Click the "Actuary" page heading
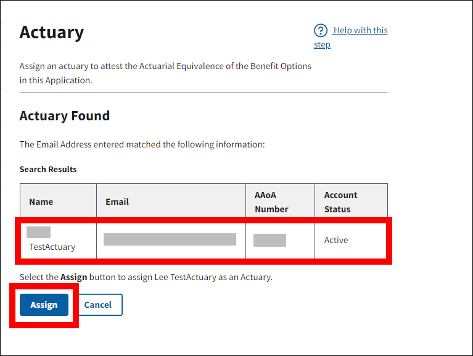The width and height of the screenshot is (473, 356). coord(52,33)
